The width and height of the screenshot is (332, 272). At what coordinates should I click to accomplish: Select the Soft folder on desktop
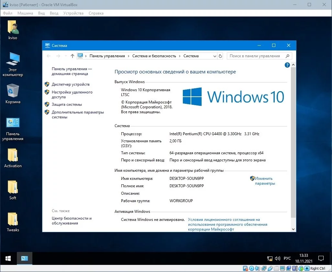click(13, 190)
